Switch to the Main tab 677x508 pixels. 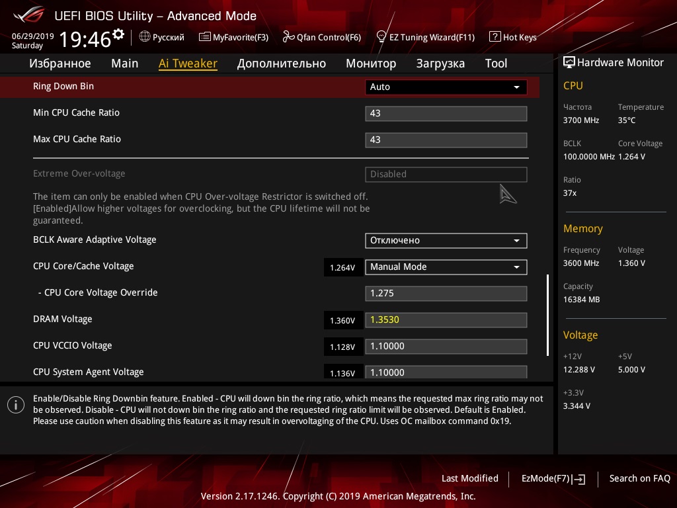[x=125, y=63]
